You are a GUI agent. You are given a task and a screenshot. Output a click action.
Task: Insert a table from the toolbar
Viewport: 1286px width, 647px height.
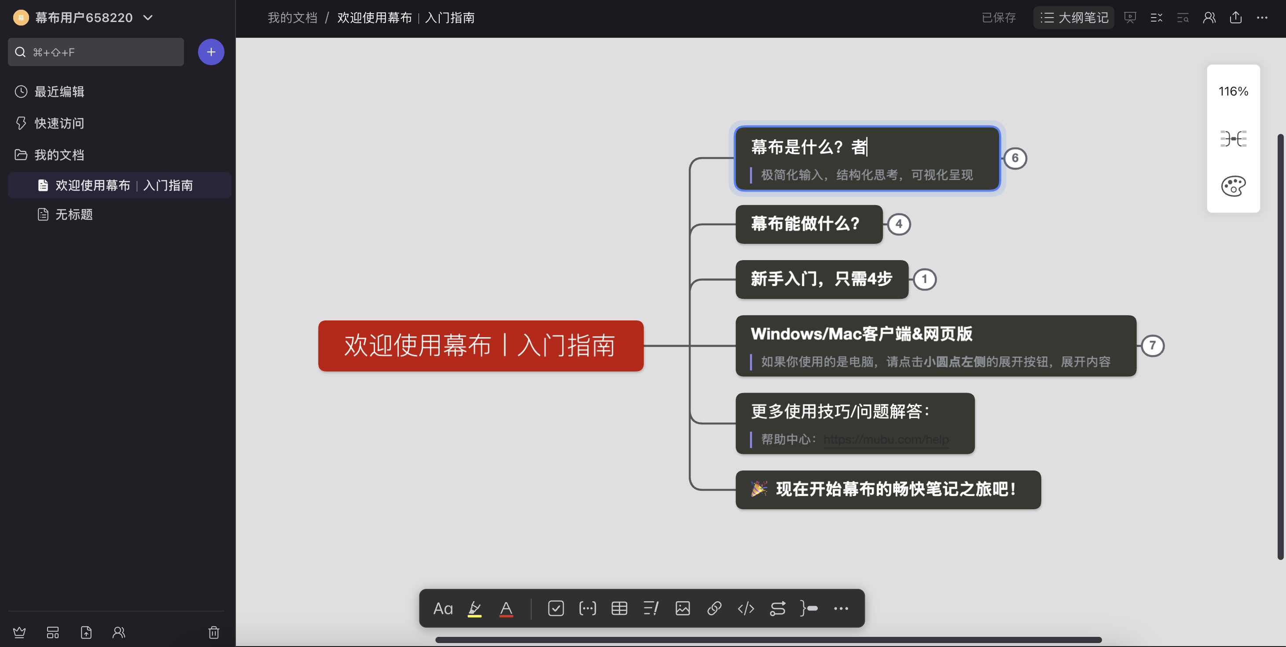pos(619,608)
